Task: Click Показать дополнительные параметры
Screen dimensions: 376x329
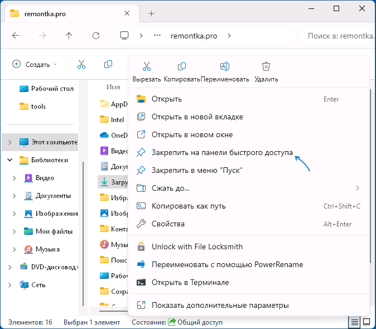Action: click(220, 305)
